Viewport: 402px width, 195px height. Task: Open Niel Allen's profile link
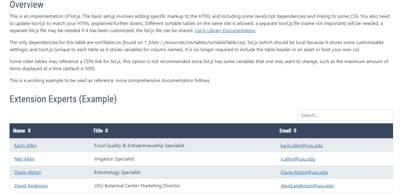click(24, 159)
